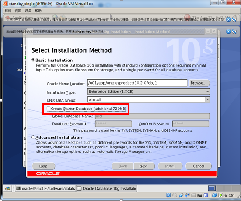Enable Create Starter Database checkbox
Screen dimensions: 241x201
[49, 109]
